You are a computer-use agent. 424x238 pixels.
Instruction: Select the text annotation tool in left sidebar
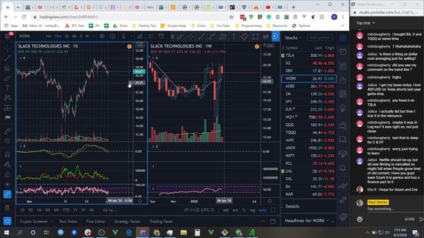pyautogui.click(x=7, y=88)
